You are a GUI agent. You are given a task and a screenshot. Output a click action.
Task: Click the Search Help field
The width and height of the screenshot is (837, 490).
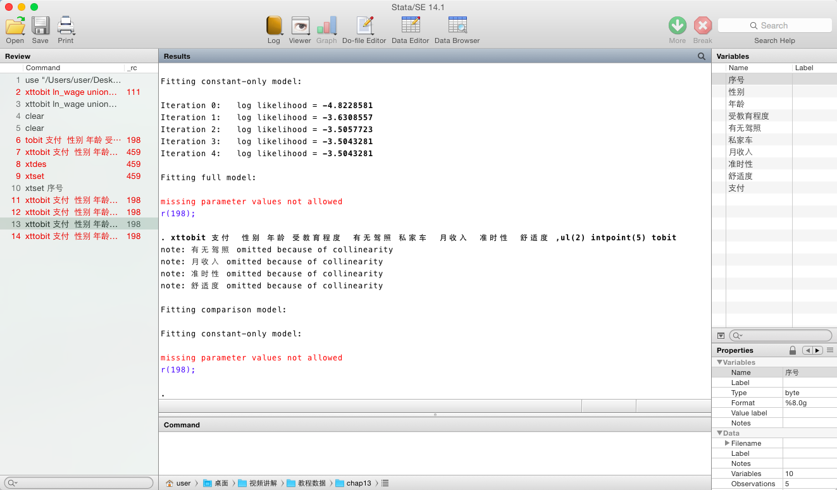pyautogui.click(x=774, y=25)
